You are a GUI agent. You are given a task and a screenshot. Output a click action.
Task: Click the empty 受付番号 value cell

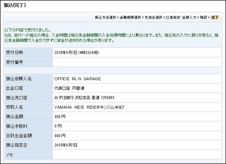(136, 62)
